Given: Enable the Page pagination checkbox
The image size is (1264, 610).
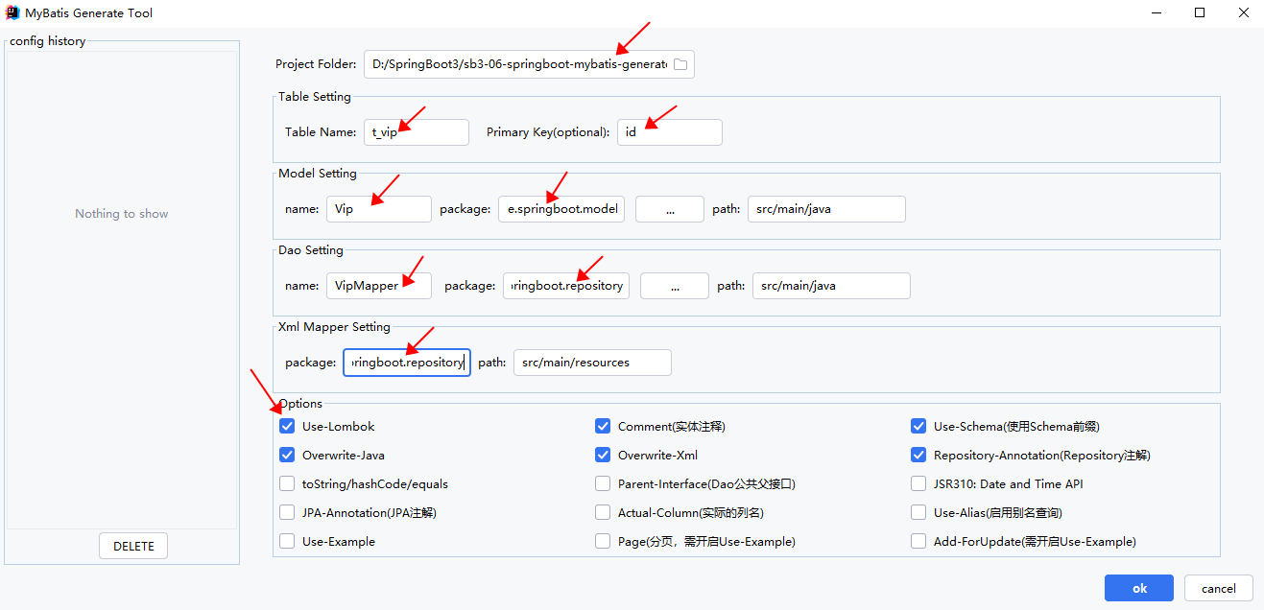Looking at the screenshot, I should pyautogui.click(x=603, y=541).
